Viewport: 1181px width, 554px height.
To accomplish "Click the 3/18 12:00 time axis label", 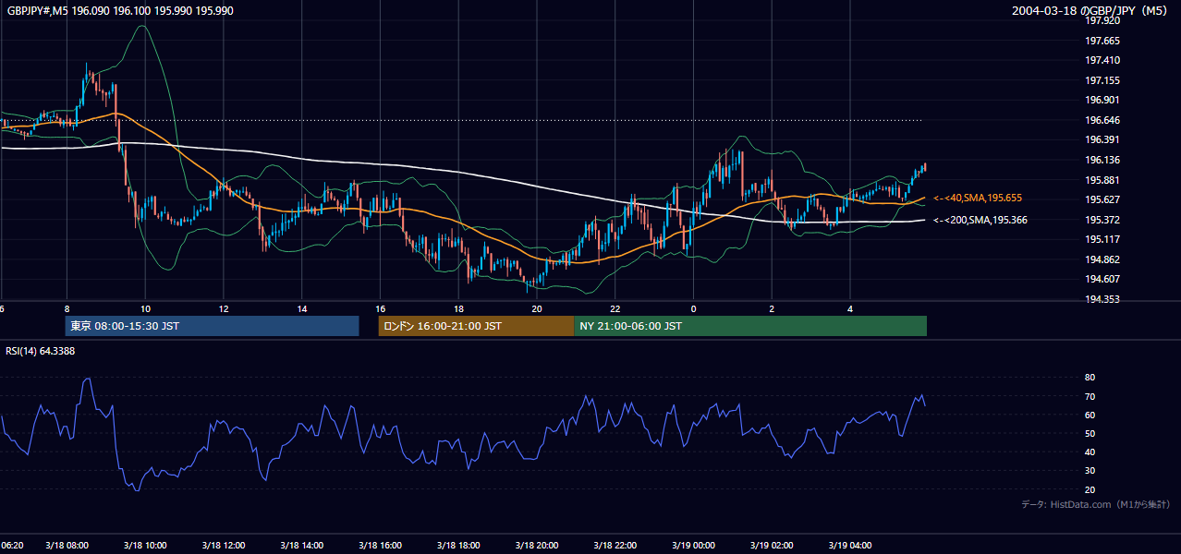I will point(224,546).
